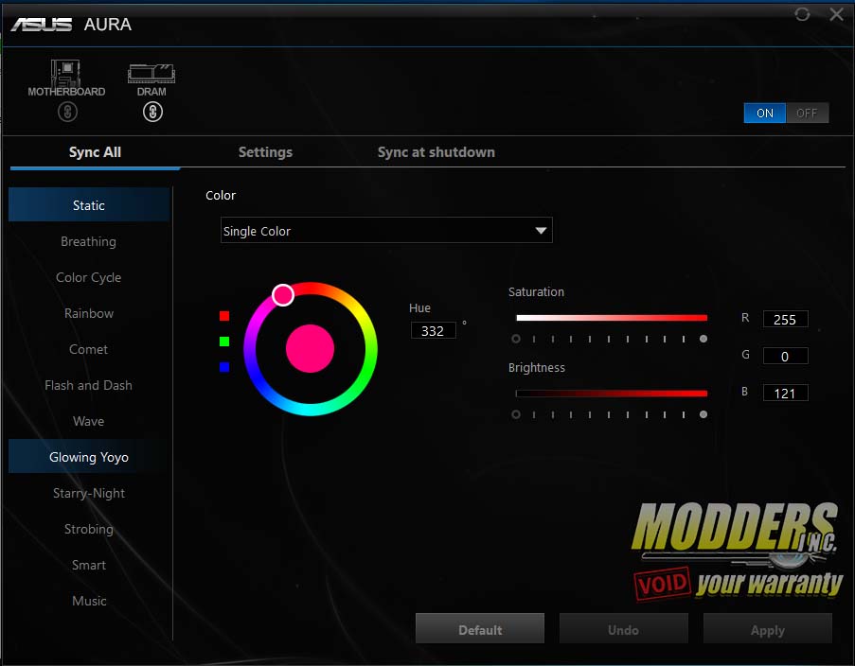Click the Apply button
855x666 pixels.
pyautogui.click(x=768, y=629)
